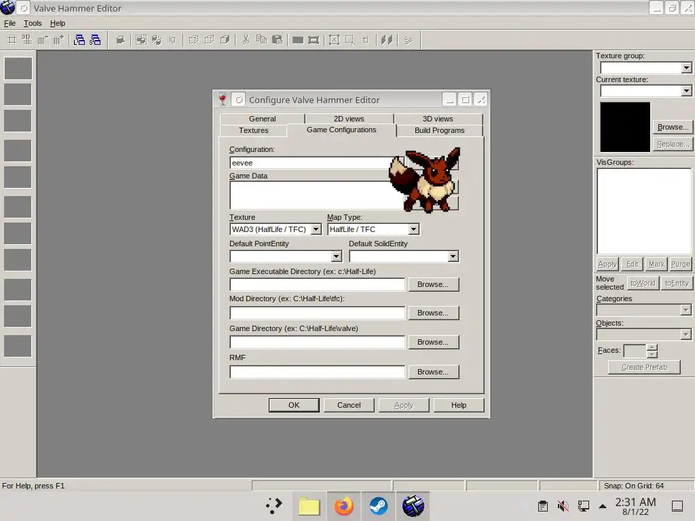695x521 pixels.
Task: Open the File menu
Action: [10, 23]
